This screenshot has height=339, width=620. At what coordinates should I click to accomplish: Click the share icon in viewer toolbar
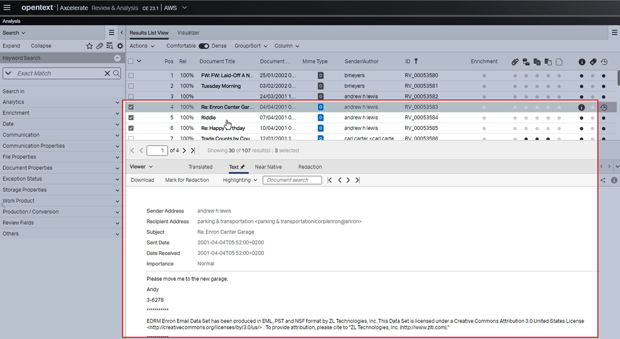pyautogui.click(x=603, y=180)
